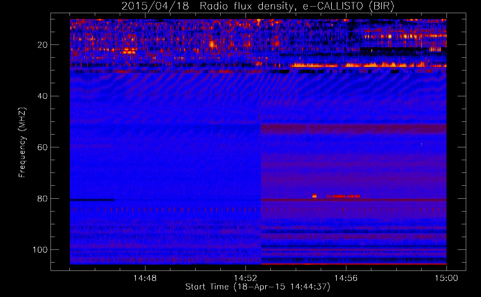The height and width of the screenshot is (297, 481).
Task: Click the 14:52 time tick label
Action: click(x=245, y=278)
